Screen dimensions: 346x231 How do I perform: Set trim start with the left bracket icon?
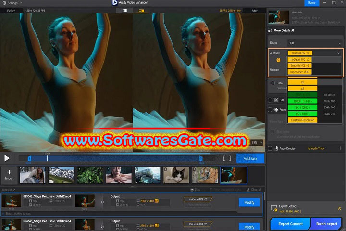pyautogui.click(x=224, y=158)
